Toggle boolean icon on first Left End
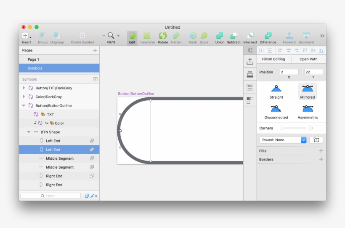 (92, 141)
